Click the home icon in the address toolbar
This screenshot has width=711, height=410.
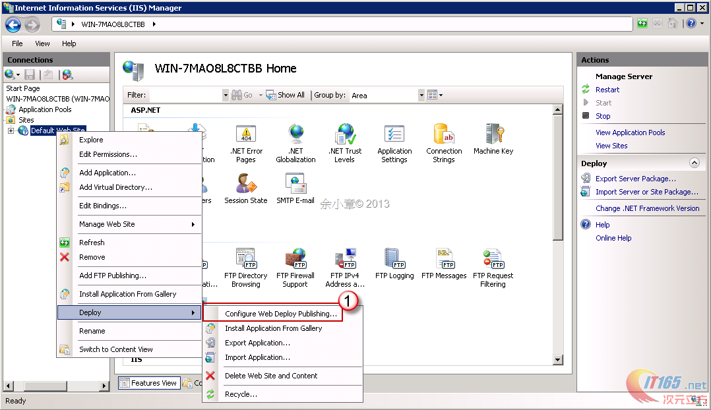pyautogui.click(x=673, y=24)
